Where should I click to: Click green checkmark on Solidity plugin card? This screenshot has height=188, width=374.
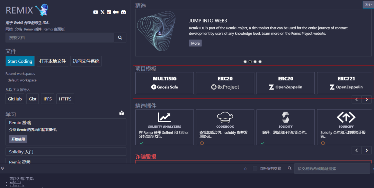[262, 143]
